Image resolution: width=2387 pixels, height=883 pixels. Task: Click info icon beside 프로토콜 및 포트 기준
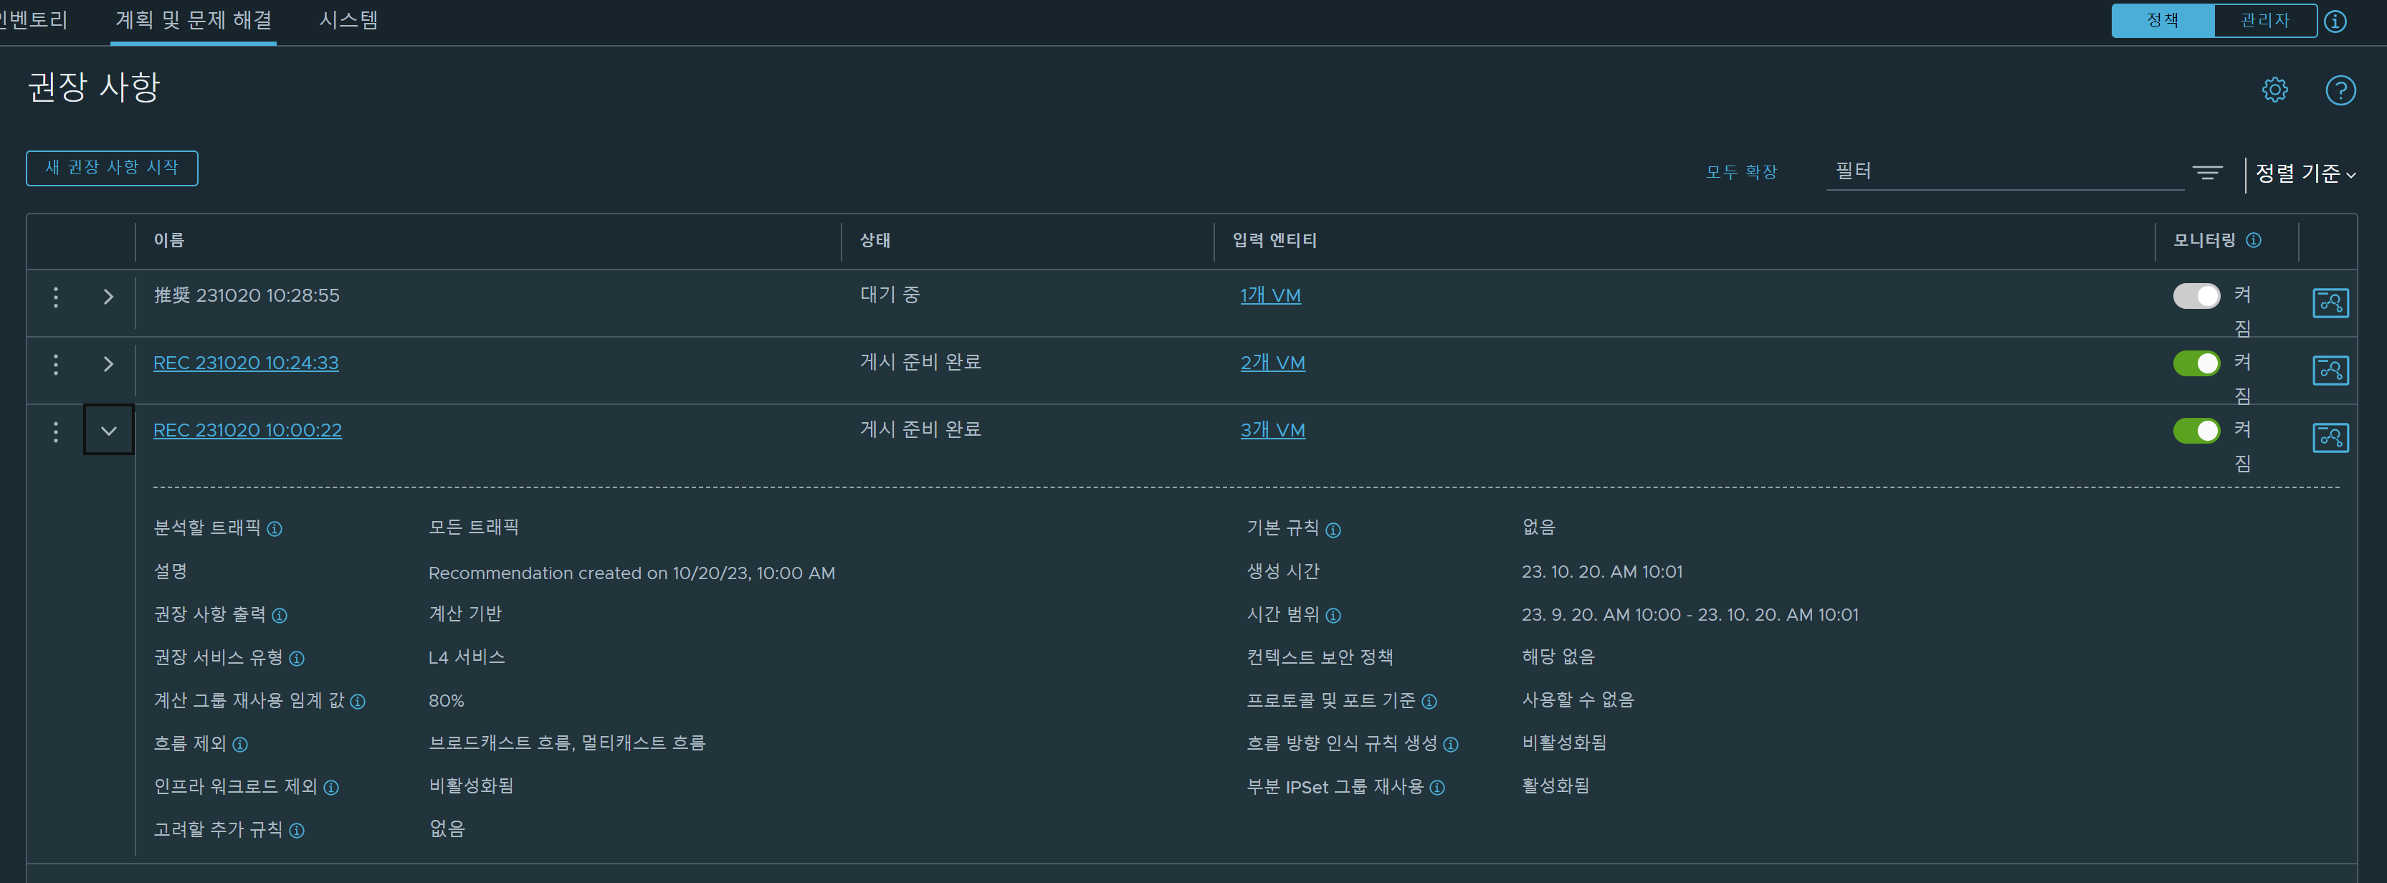1430,702
